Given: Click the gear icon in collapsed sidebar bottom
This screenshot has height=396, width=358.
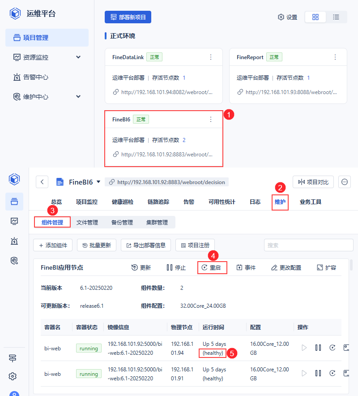Looking at the screenshot, I should [x=13, y=376].
